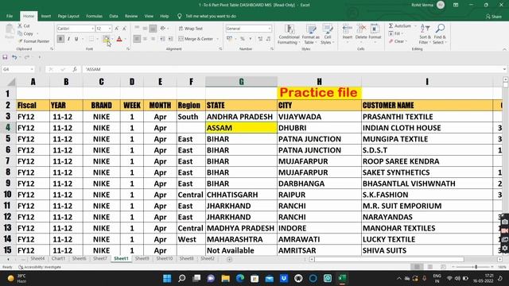Open Cell Styles gallery
Viewport: 509px width, 286px height.
(327, 35)
